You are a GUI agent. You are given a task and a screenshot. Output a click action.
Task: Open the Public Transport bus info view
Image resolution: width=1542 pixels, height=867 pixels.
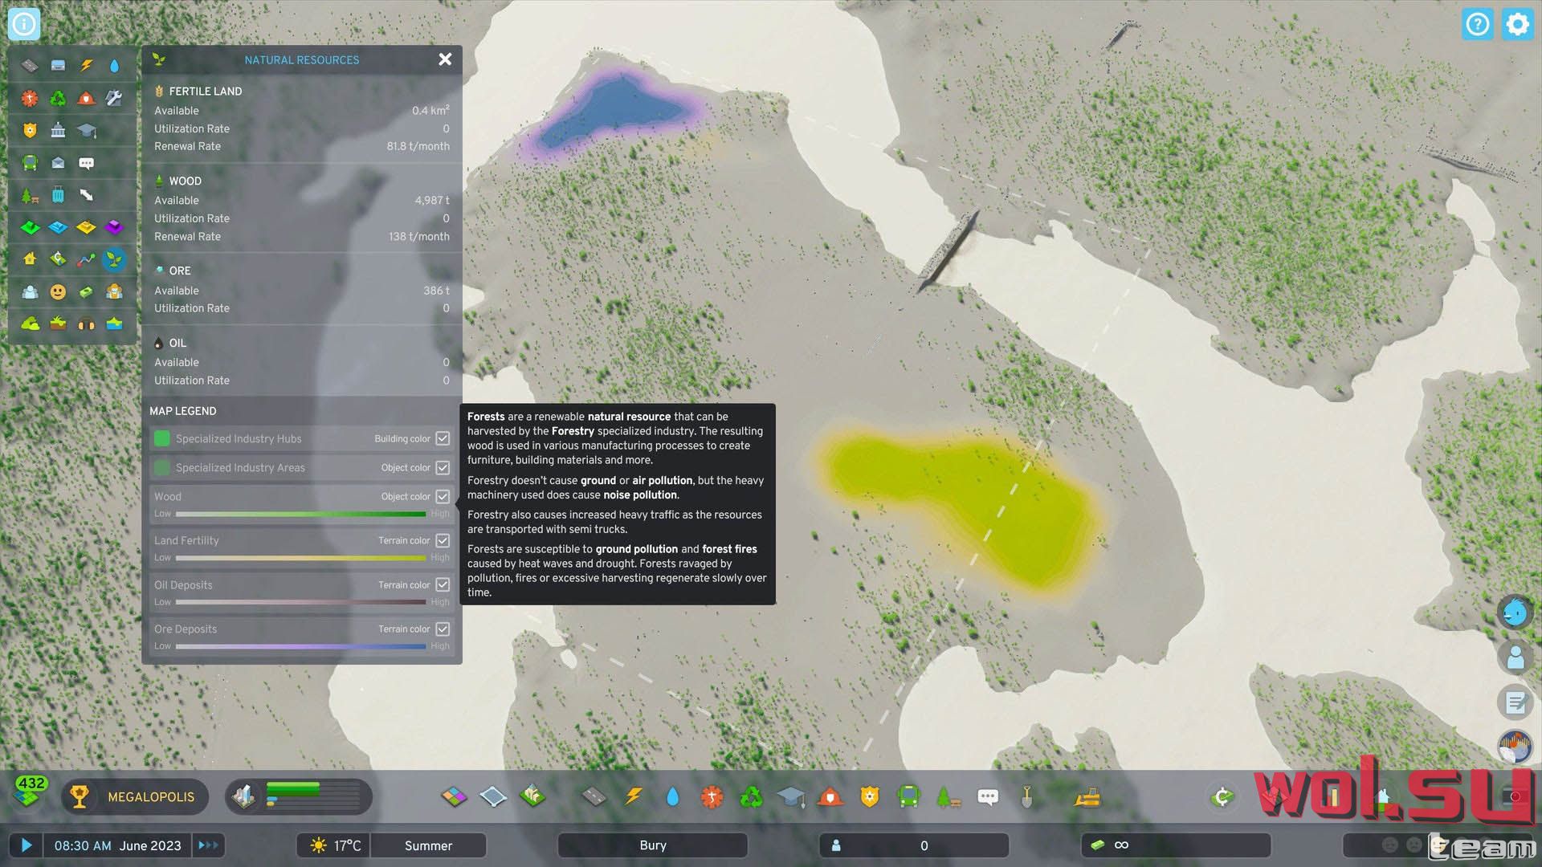tap(30, 163)
